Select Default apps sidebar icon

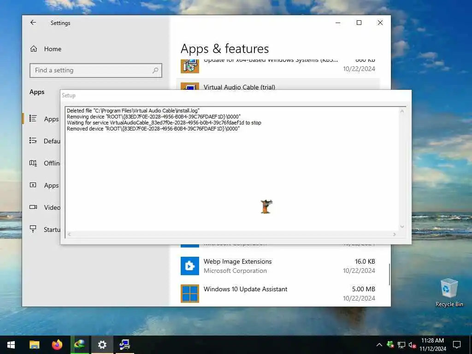(x=33, y=141)
